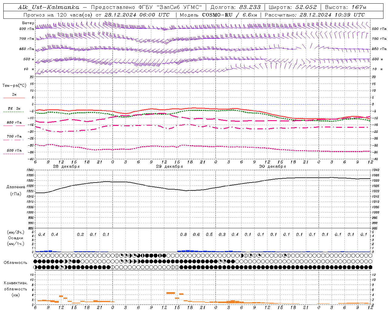Click the Td 2м legend entry

pyautogui.click(x=14, y=108)
